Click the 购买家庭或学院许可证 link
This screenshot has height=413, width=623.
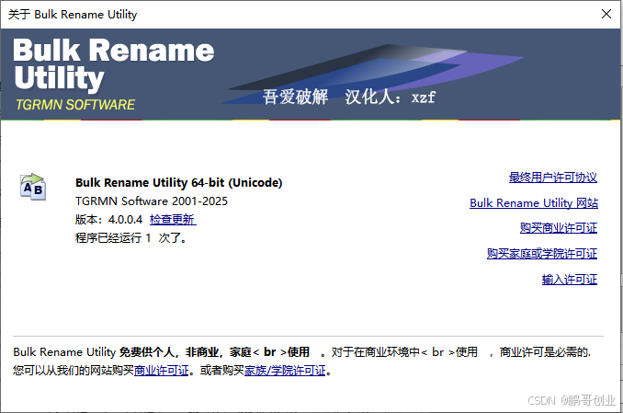pyautogui.click(x=542, y=254)
